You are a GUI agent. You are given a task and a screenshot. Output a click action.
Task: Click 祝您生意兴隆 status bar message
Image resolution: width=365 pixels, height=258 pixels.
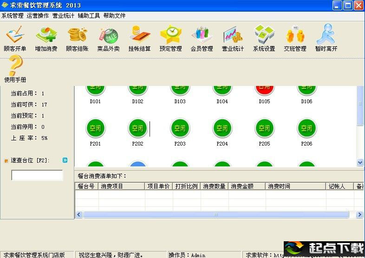click(x=111, y=255)
